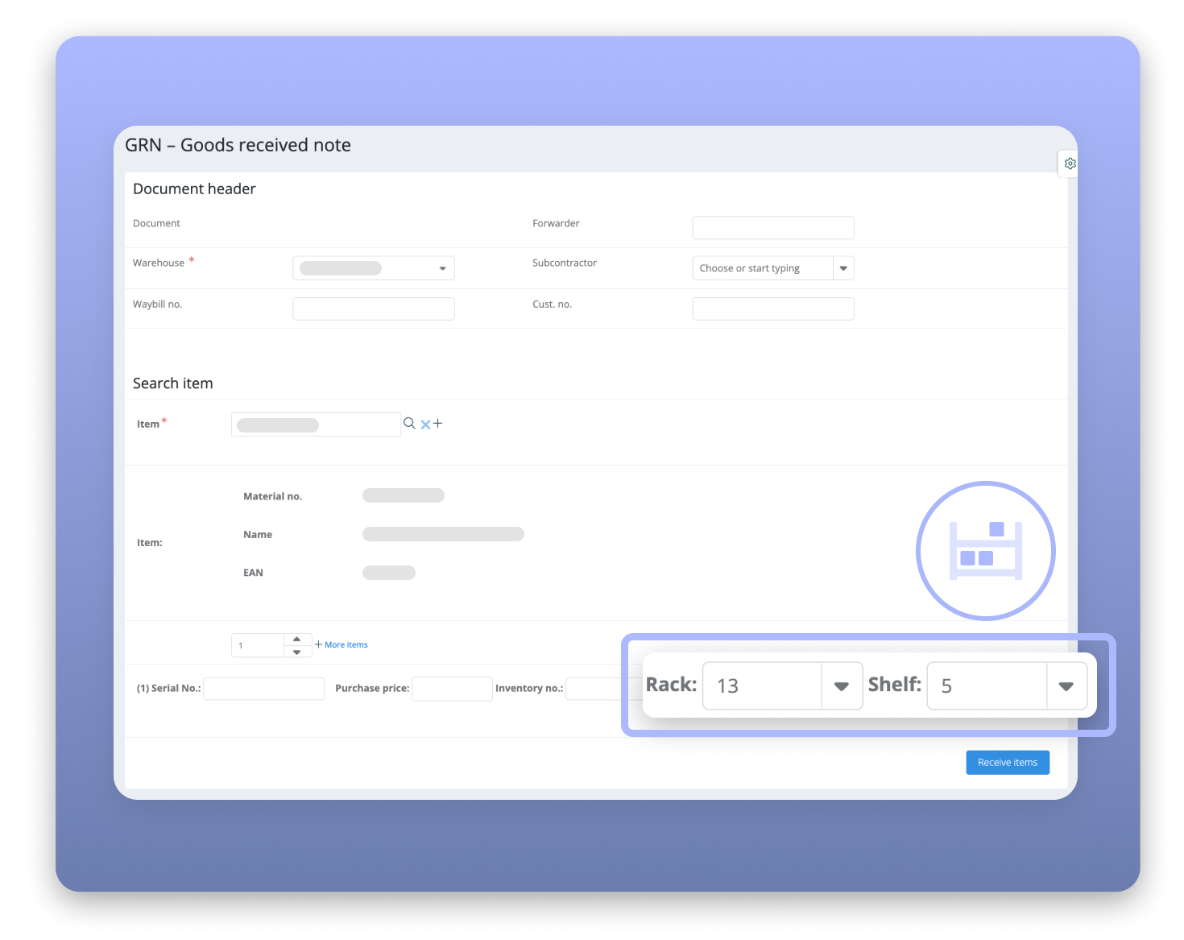Viewport: 1184px width, 940px height.
Task: Click the 'Document header' section heading
Action: click(x=194, y=188)
